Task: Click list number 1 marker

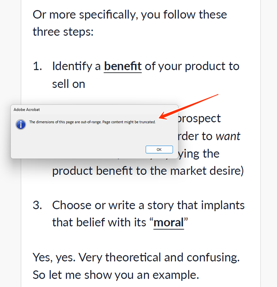Action: (x=38, y=66)
